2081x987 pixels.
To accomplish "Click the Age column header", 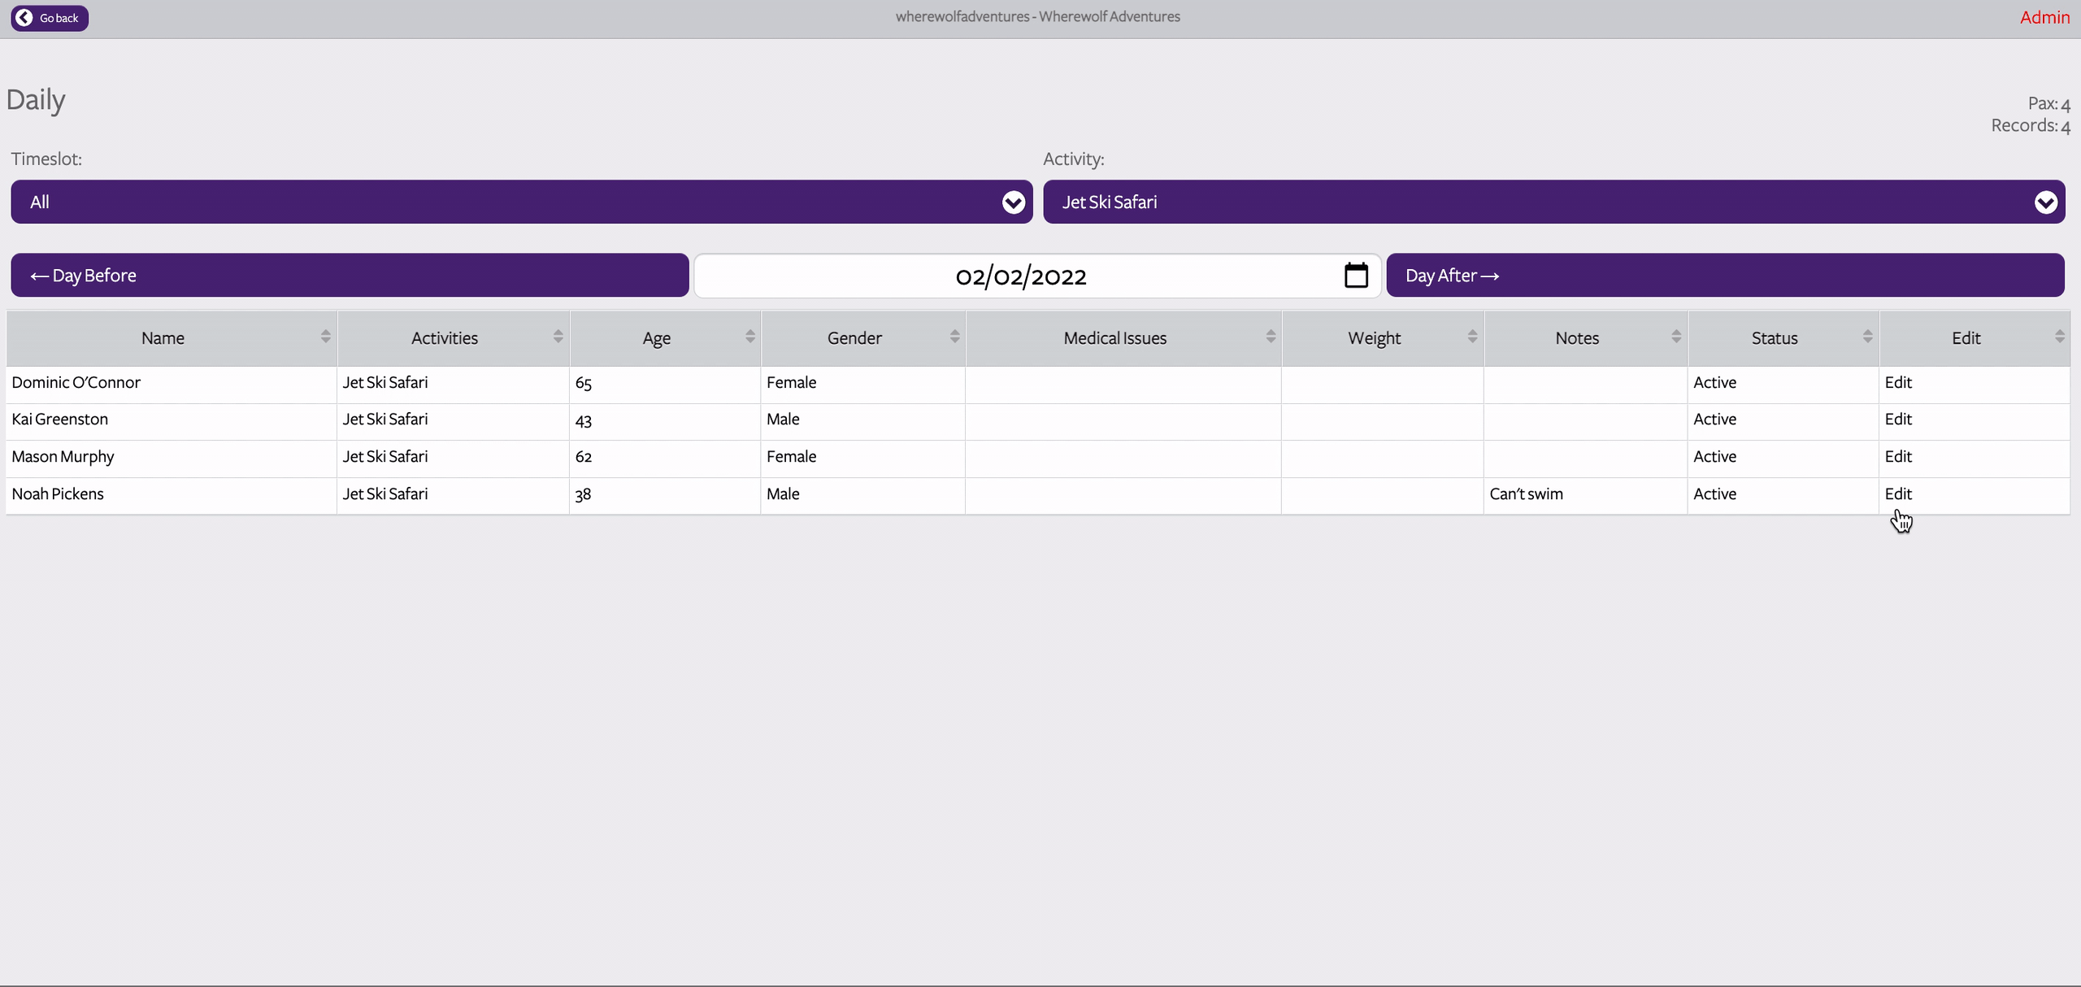I will [665, 338].
